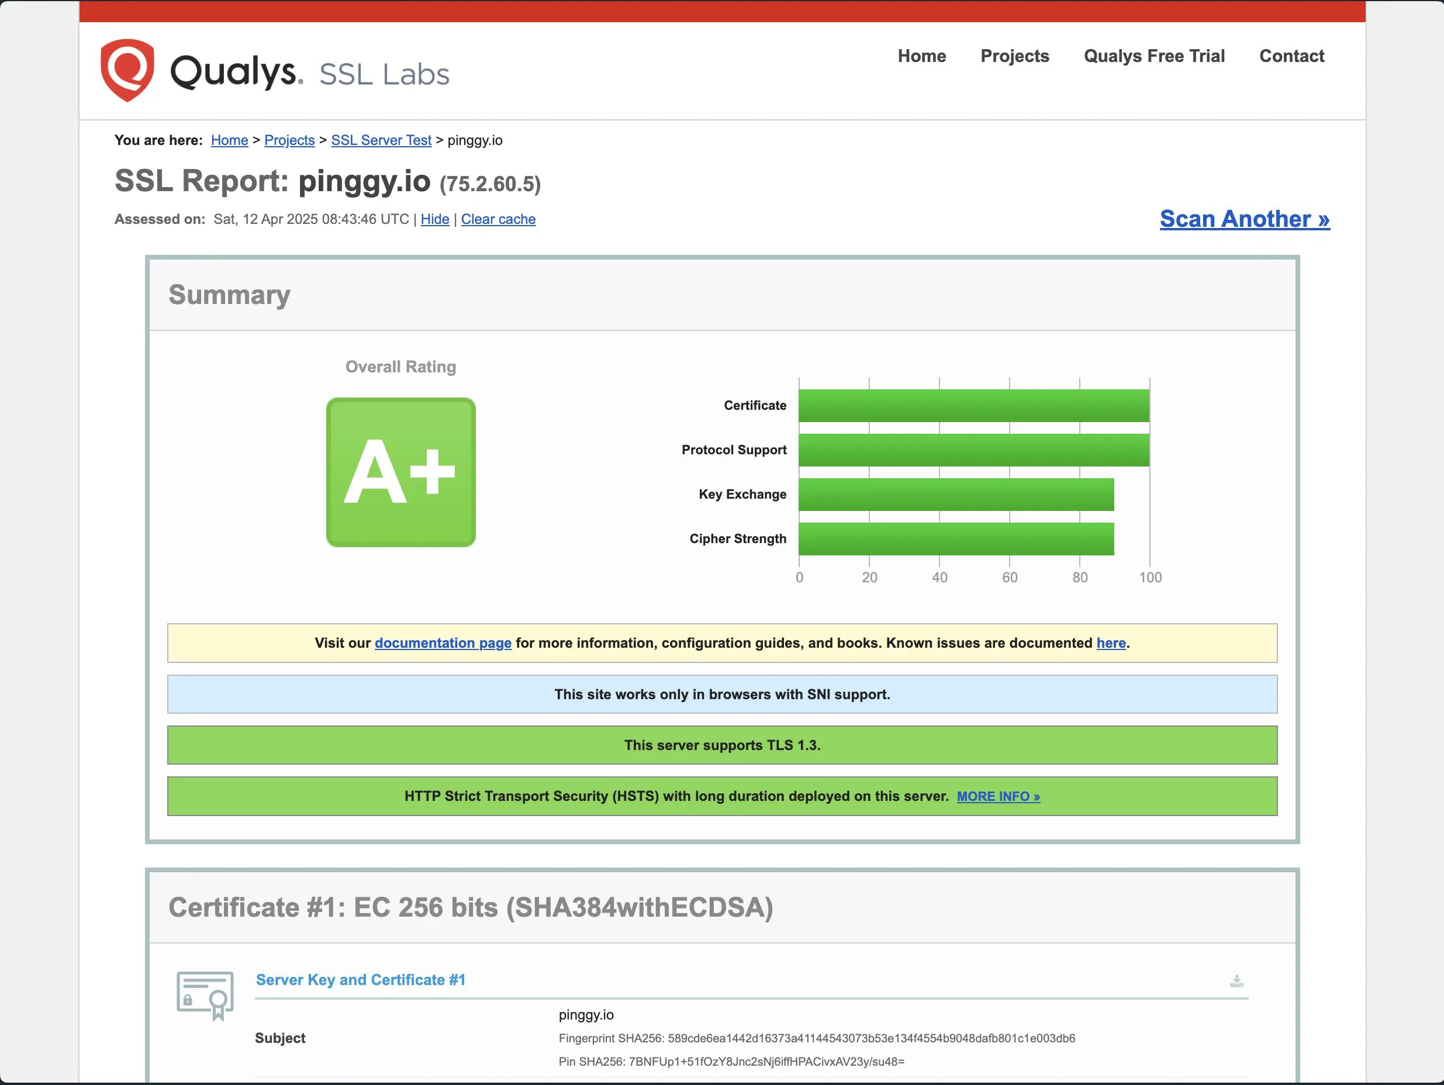Click the IP address (75.2.60.5)
Viewport: 1444px width, 1085px height.
(490, 184)
